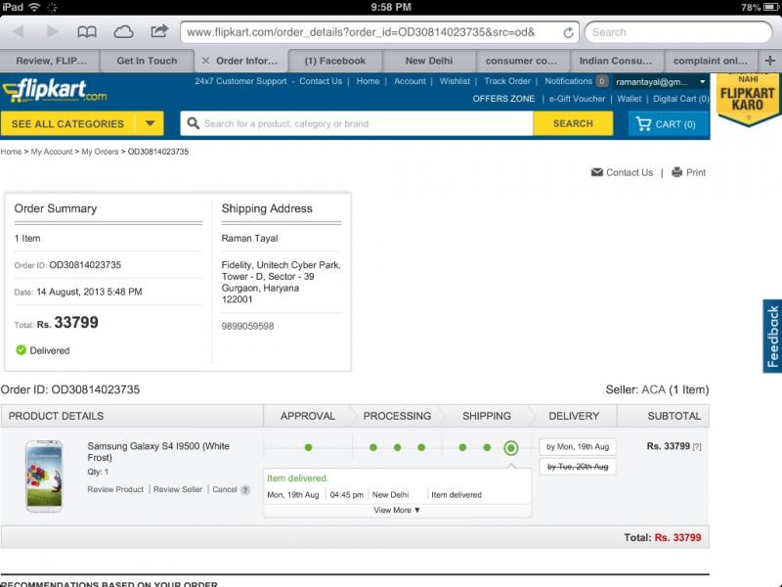
Task: Click seller name ACA
Action: 653,389
